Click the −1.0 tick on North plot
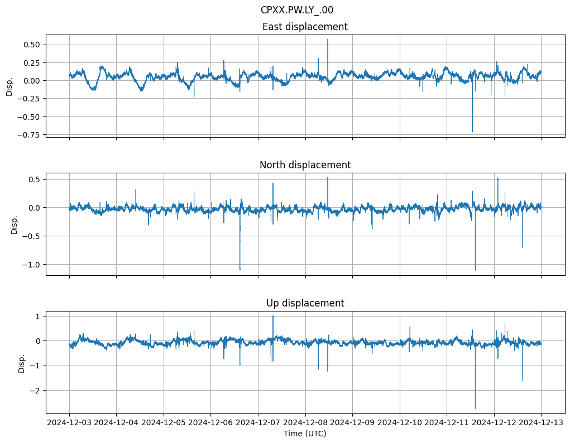570x443 pixels. click(33, 265)
